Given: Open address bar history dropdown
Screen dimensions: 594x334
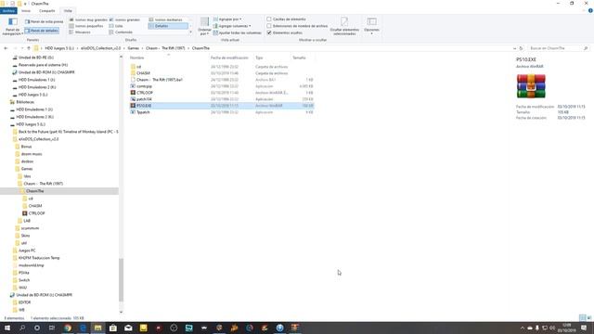Looking at the screenshot, I should pos(514,48).
